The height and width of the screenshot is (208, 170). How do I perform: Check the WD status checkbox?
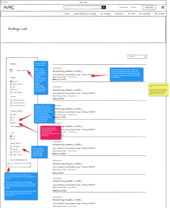pos(11,139)
